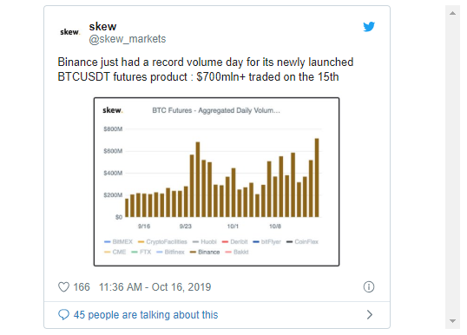Click the Deribit legend entry
467x335 pixels.
(x=234, y=242)
